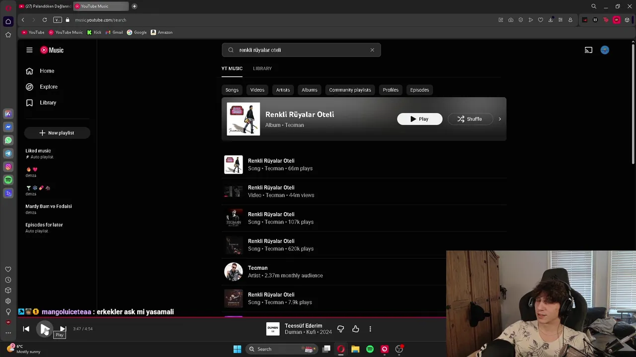The width and height of the screenshot is (636, 357).
Task: Open Spotify from the Windows taskbar
Action: click(x=370, y=349)
